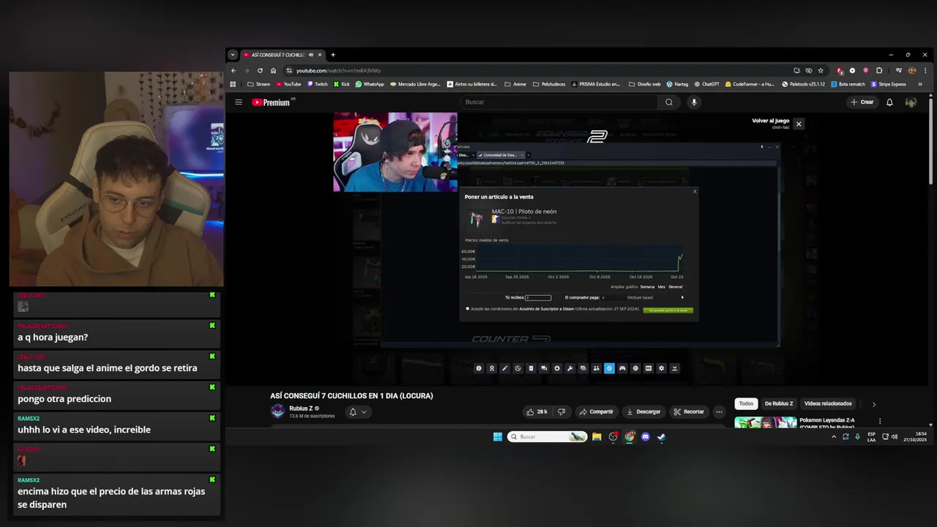Mute the tab via speaker icon on tab
Screen dimensions: 937x527
coord(311,55)
